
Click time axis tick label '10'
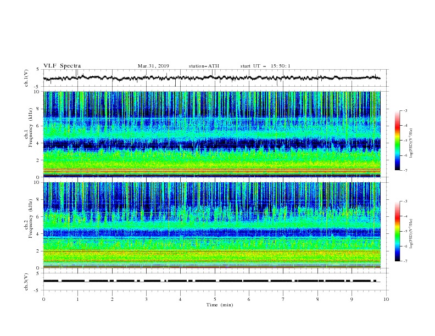386,299
